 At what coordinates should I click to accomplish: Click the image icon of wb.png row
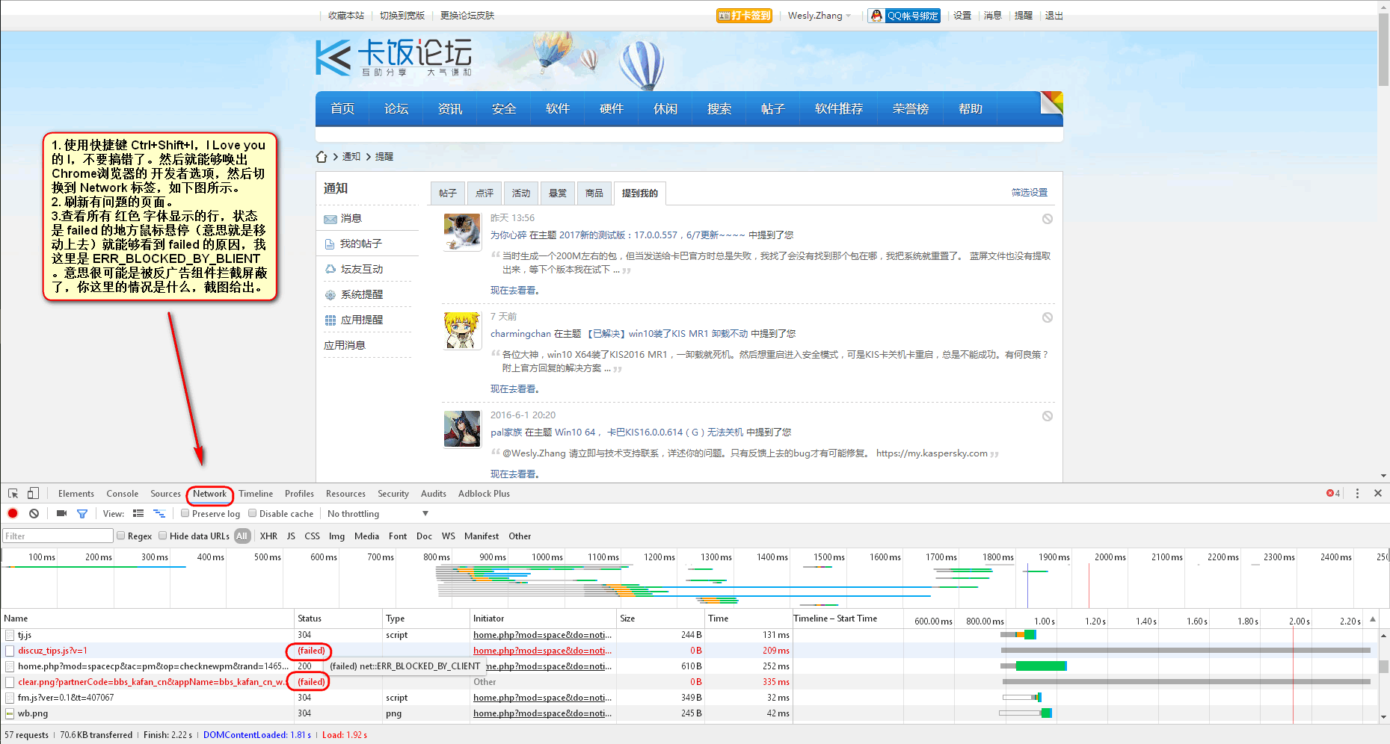[10, 713]
